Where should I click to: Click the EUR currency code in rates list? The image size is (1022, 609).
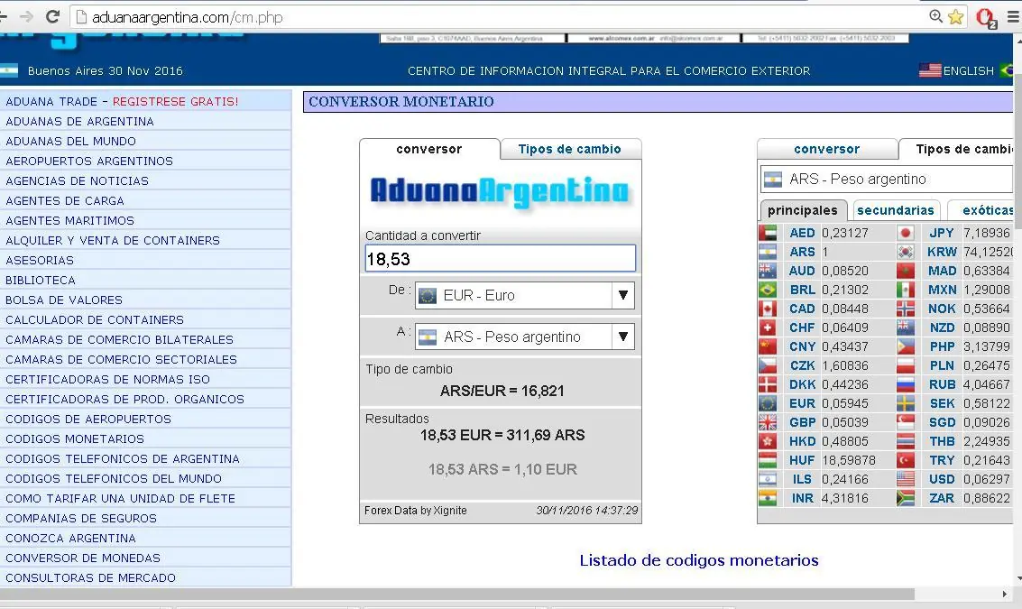click(x=802, y=403)
